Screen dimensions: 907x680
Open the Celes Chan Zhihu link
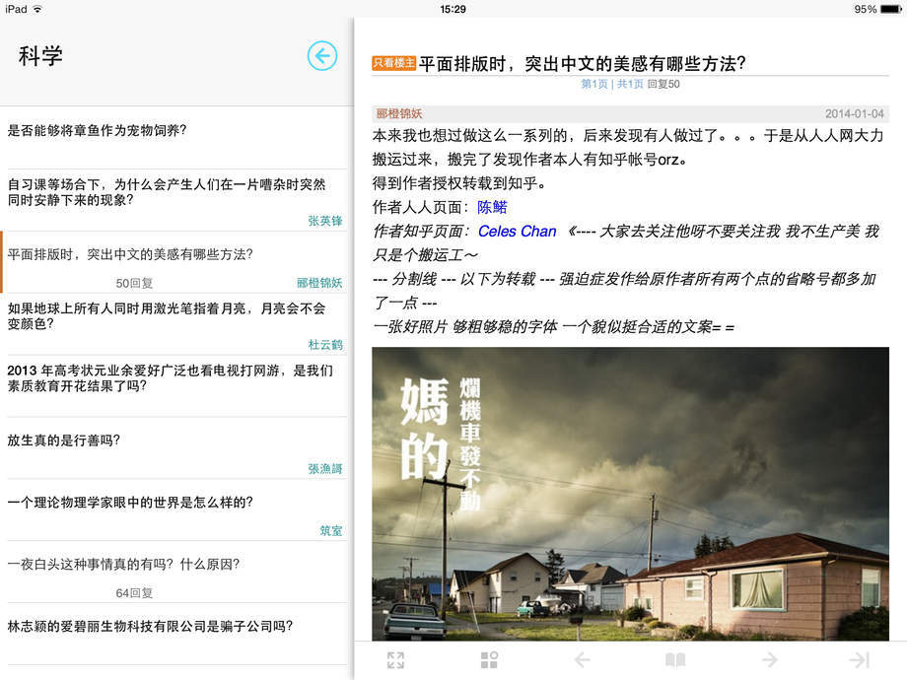(518, 232)
